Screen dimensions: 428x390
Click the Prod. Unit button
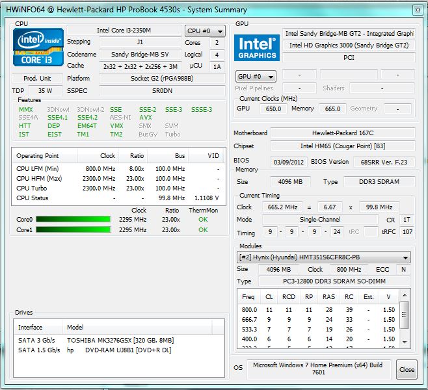pos(37,79)
